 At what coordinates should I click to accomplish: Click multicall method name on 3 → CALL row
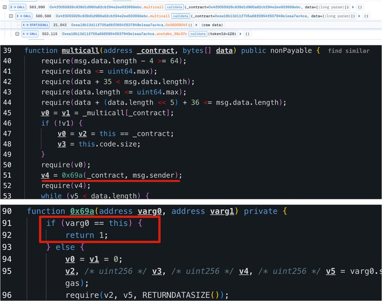pos(160,16)
